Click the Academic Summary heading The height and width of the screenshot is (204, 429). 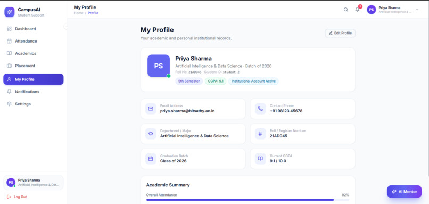168,185
